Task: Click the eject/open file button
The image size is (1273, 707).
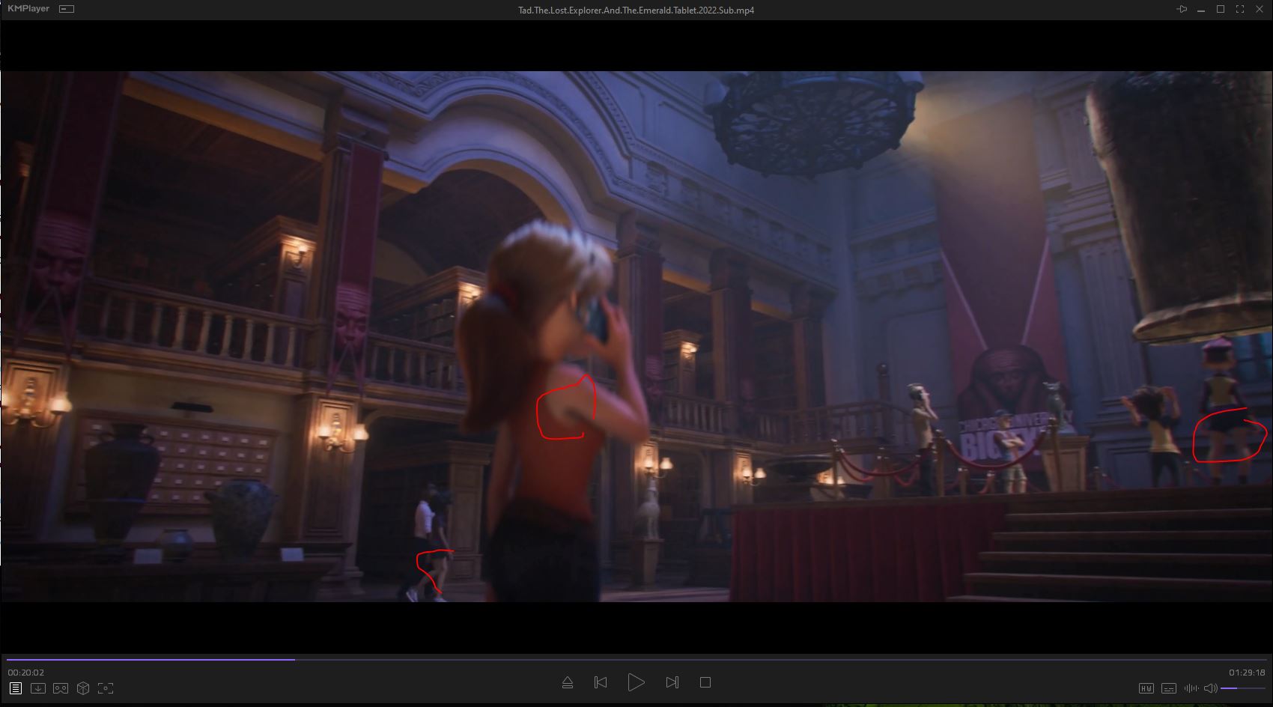Action: [x=567, y=682]
